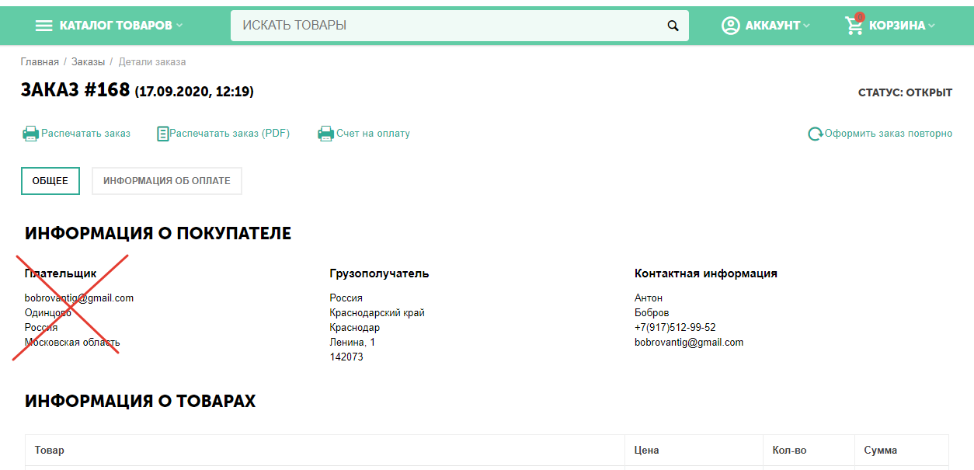Open the КОРЗИНА menu label
Viewport: 974px width, 470px height.
897,26
